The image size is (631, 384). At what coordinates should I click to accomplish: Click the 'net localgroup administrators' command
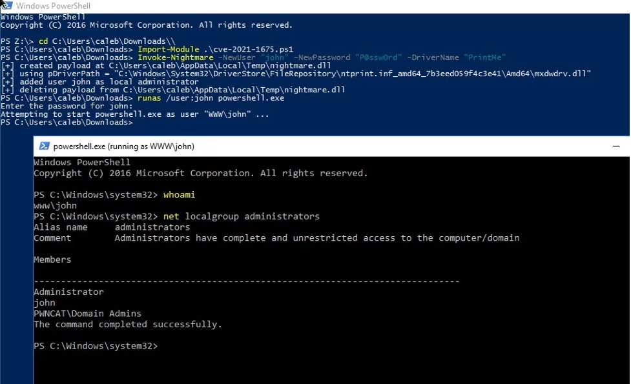pos(242,216)
